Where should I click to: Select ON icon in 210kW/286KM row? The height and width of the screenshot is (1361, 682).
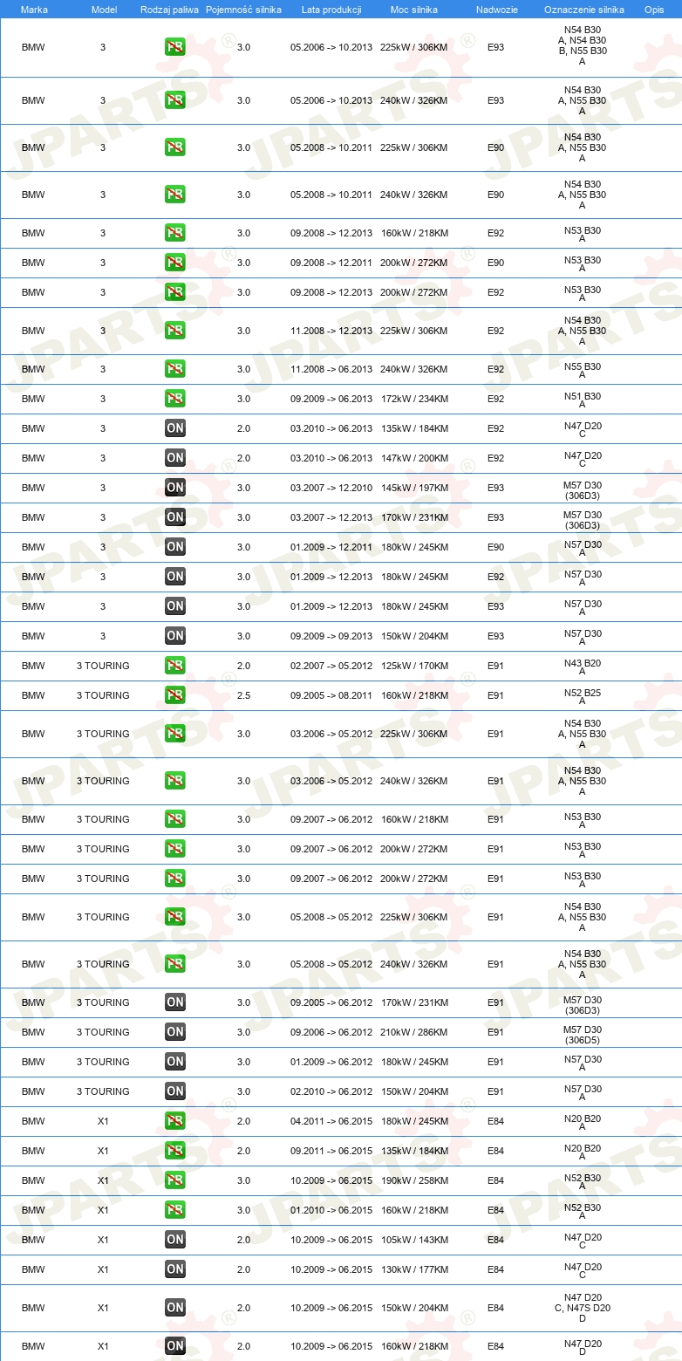[x=174, y=1032]
